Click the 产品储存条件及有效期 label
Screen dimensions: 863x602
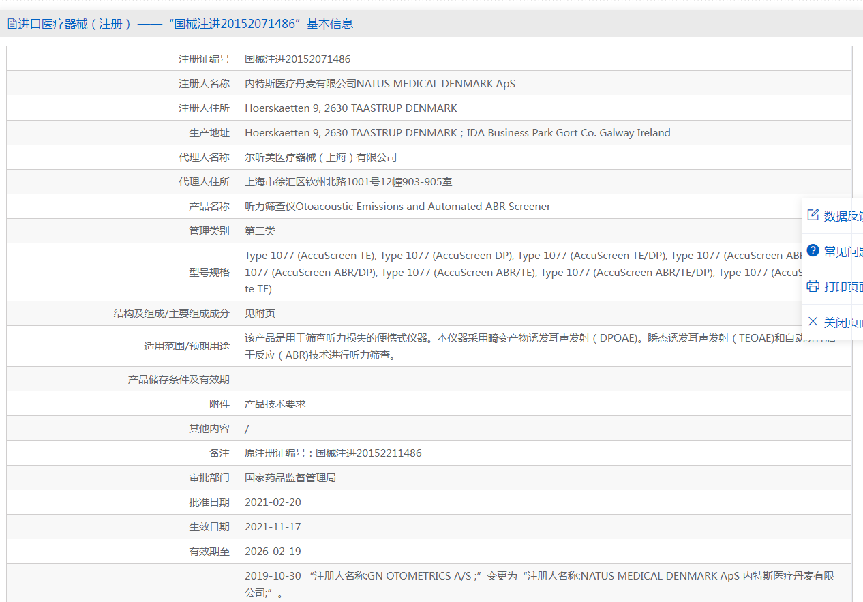(x=179, y=379)
